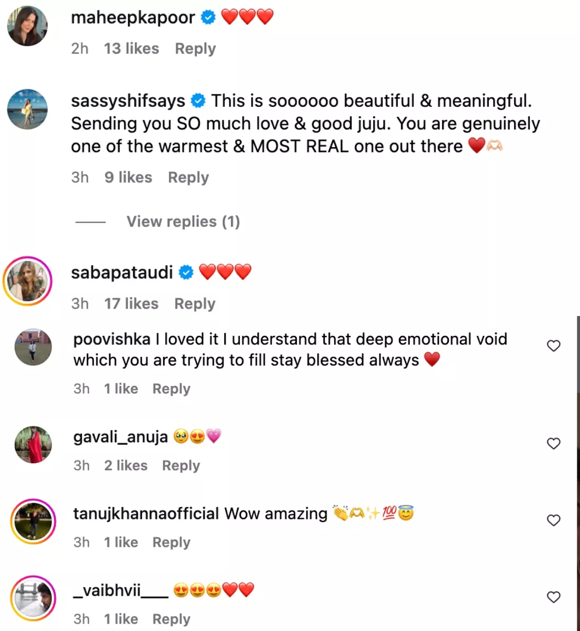Reply to poovishka's comment
The width and height of the screenshot is (580, 631).
[171, 389]
